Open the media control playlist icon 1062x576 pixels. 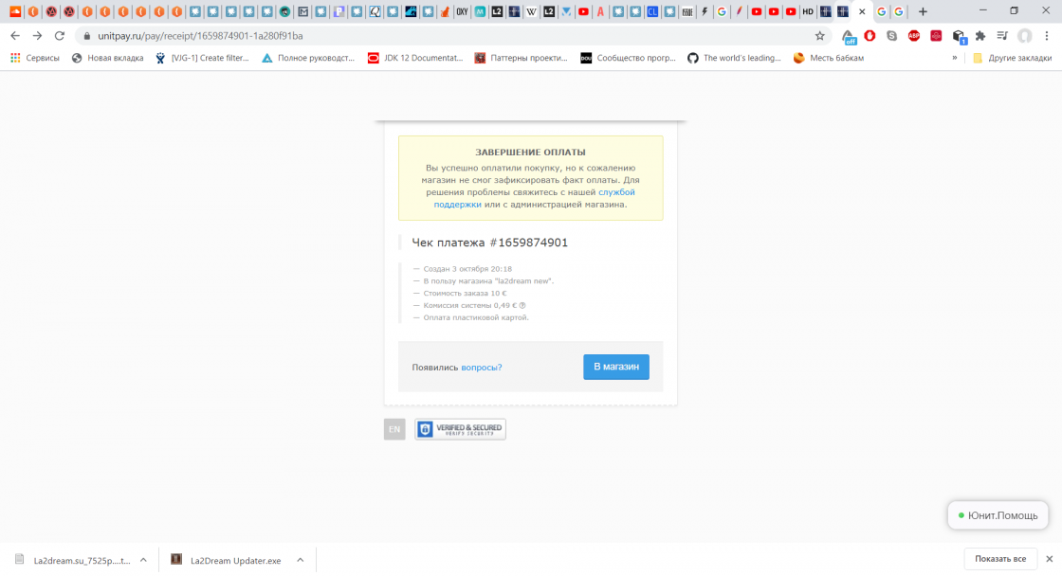[x=1002, y=36]
